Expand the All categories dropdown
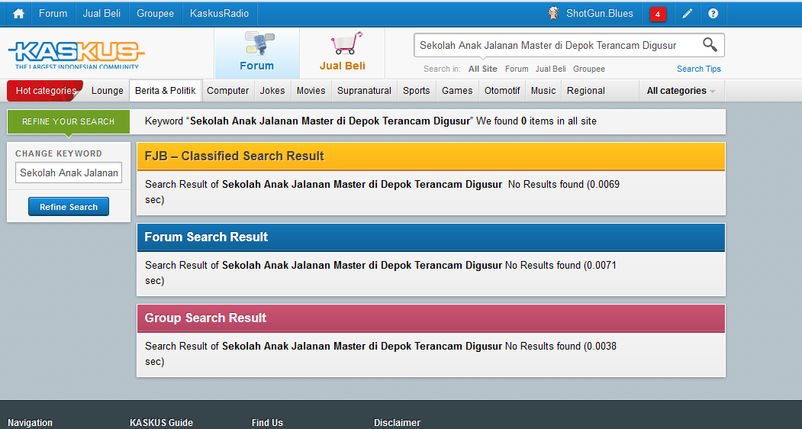 (681, 91)
